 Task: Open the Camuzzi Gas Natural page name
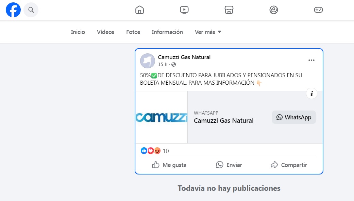coord(184,57)
